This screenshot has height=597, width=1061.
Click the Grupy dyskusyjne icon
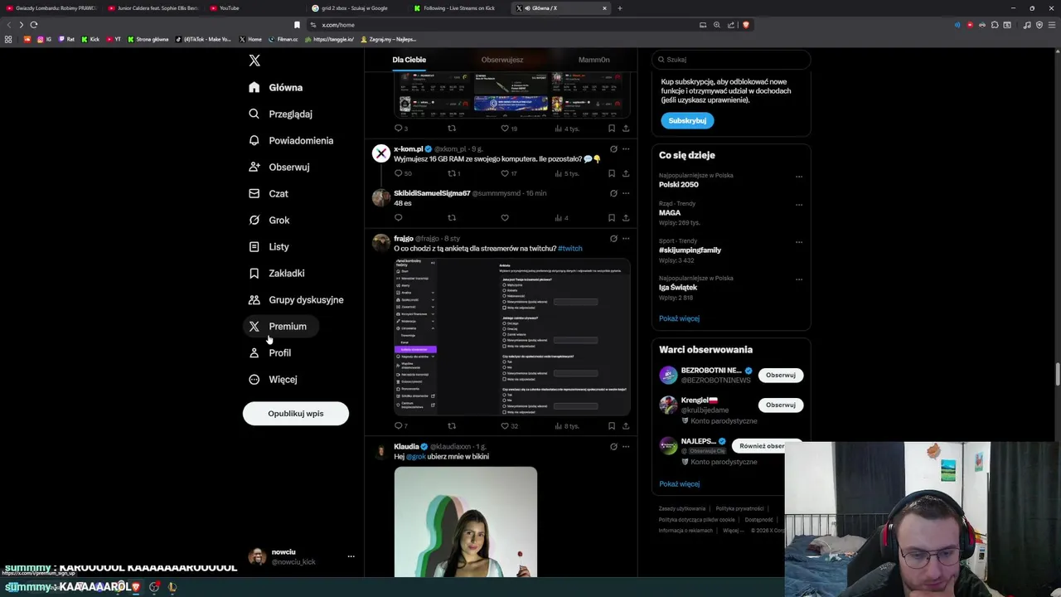[x=254, y=299]
